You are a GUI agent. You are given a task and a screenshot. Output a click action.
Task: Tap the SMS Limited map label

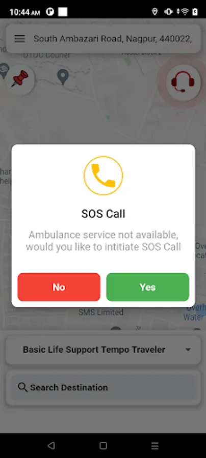click(x=100, y=312)
